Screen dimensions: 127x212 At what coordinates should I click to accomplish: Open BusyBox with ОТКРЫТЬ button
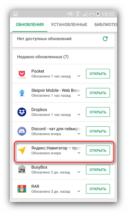pyautogui.click(x=98, y=170)
